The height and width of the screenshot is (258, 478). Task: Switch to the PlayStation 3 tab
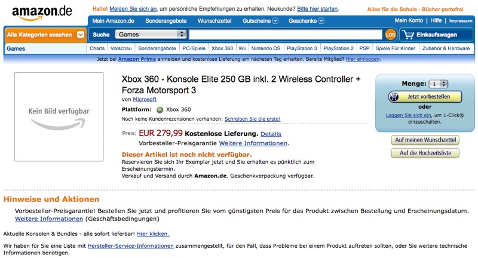(302, 48)
